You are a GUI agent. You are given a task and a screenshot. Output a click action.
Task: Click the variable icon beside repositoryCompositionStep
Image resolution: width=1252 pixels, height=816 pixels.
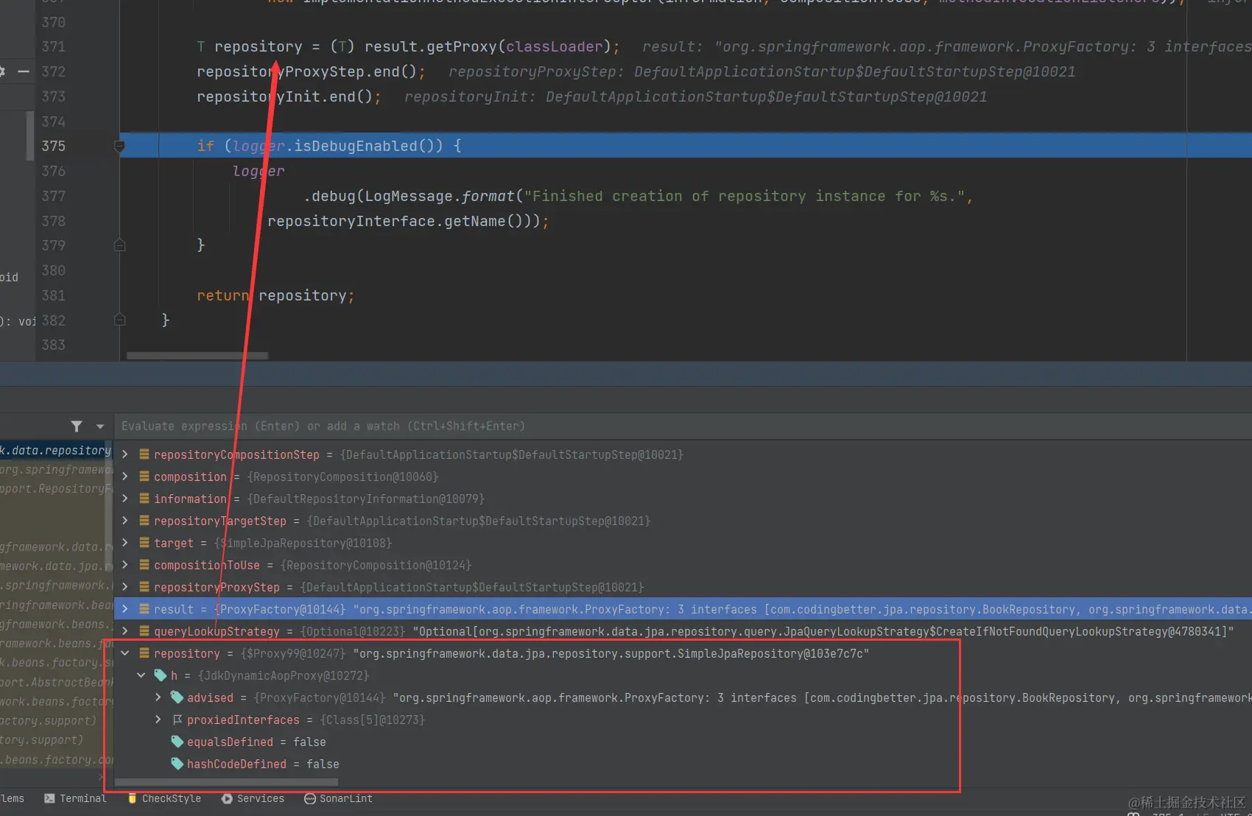pyautogui.click(x=144, y=454)
